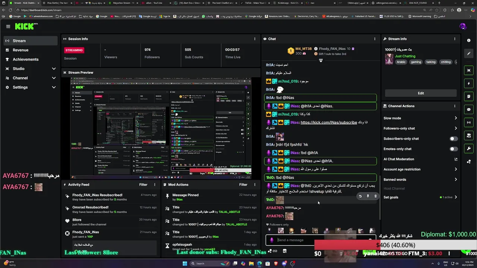
Task: Open Stream info panel options menu
Action: point(455,39)
